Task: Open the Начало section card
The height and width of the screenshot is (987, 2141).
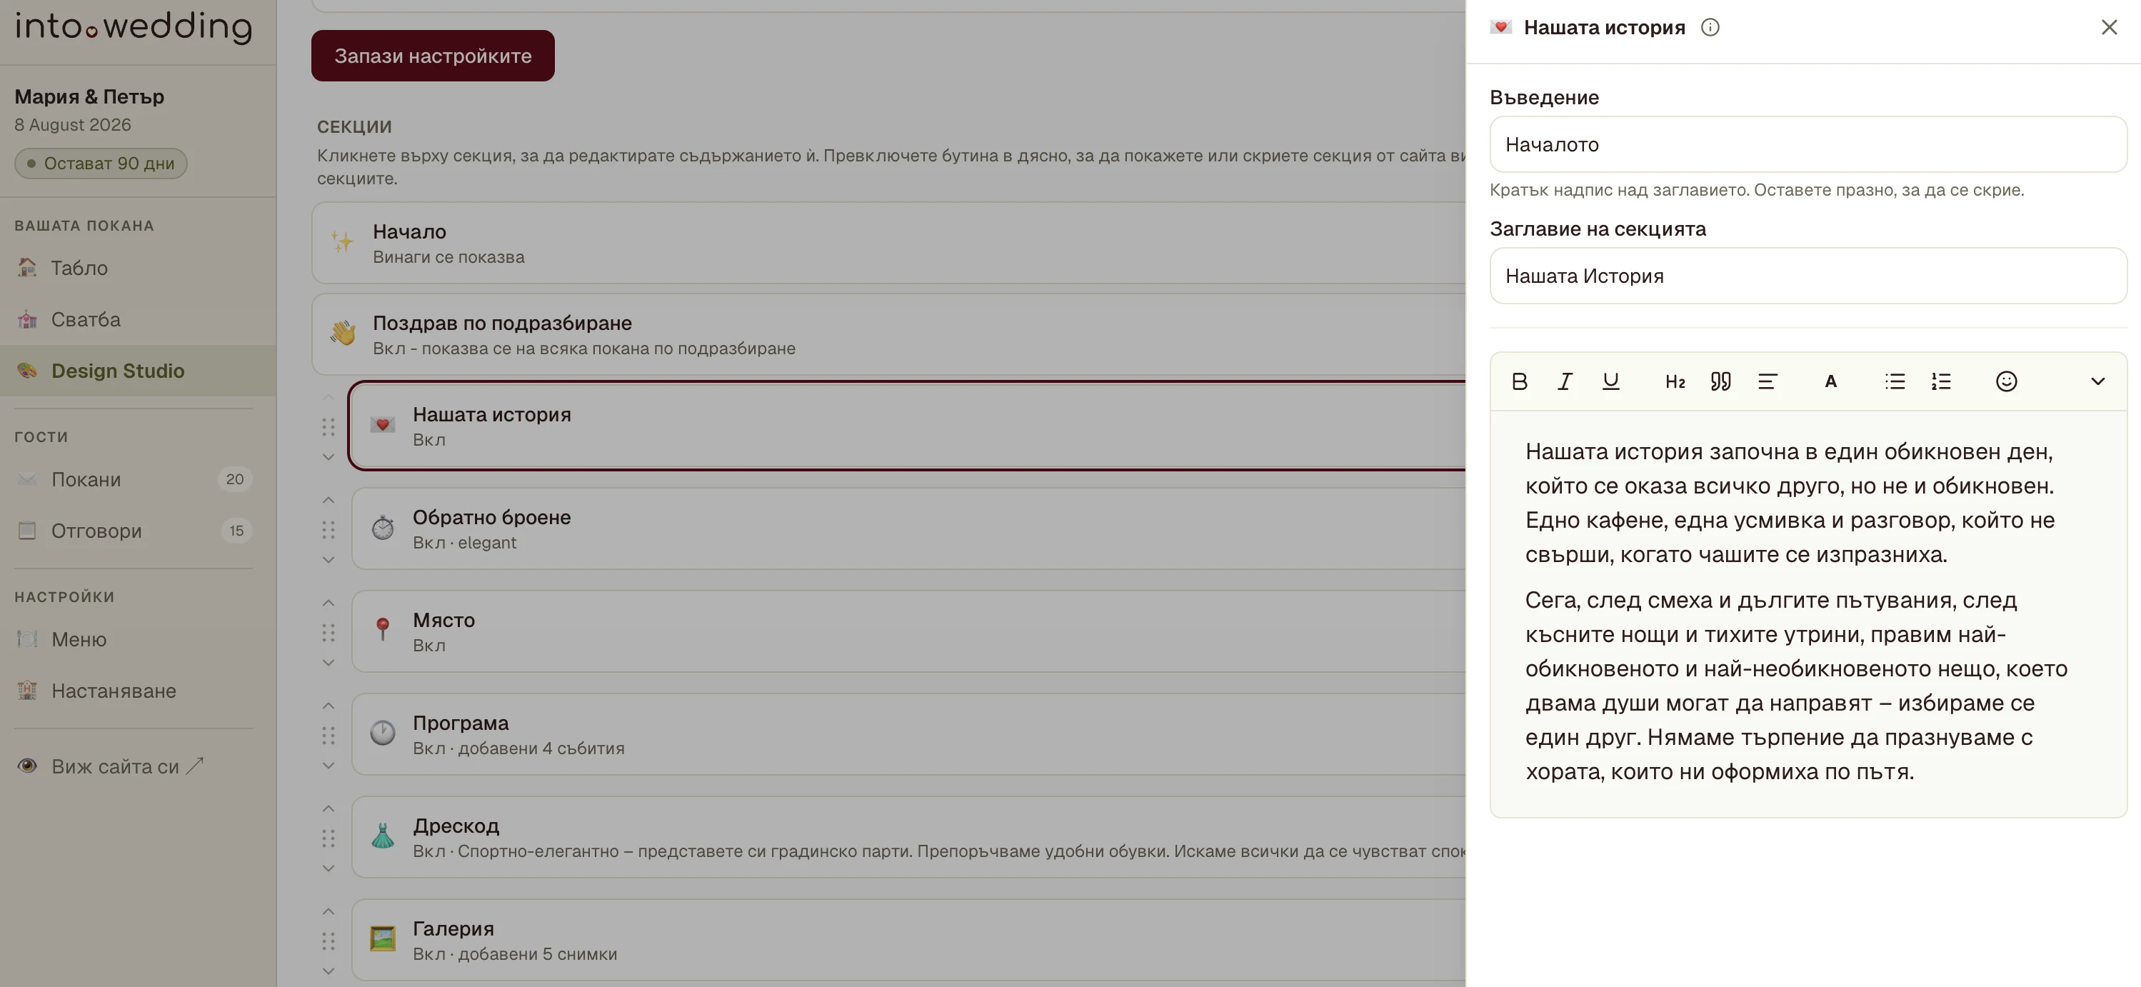Action: (x=888, y=243)
